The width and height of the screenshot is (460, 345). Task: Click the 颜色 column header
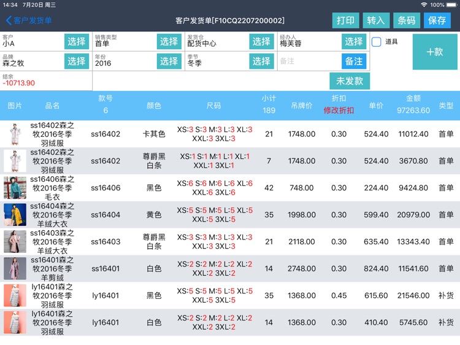pyautogui.click(x=154, y=106)
